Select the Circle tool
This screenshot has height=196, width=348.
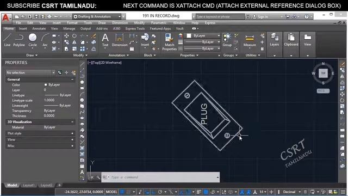[x=33, y=40]
